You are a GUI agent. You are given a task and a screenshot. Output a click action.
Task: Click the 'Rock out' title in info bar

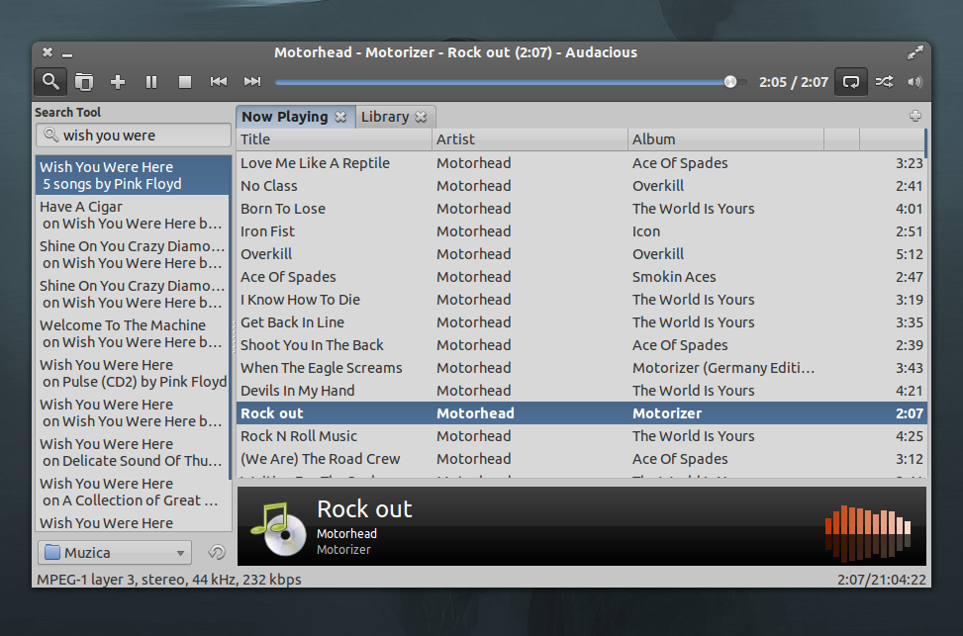364,509
